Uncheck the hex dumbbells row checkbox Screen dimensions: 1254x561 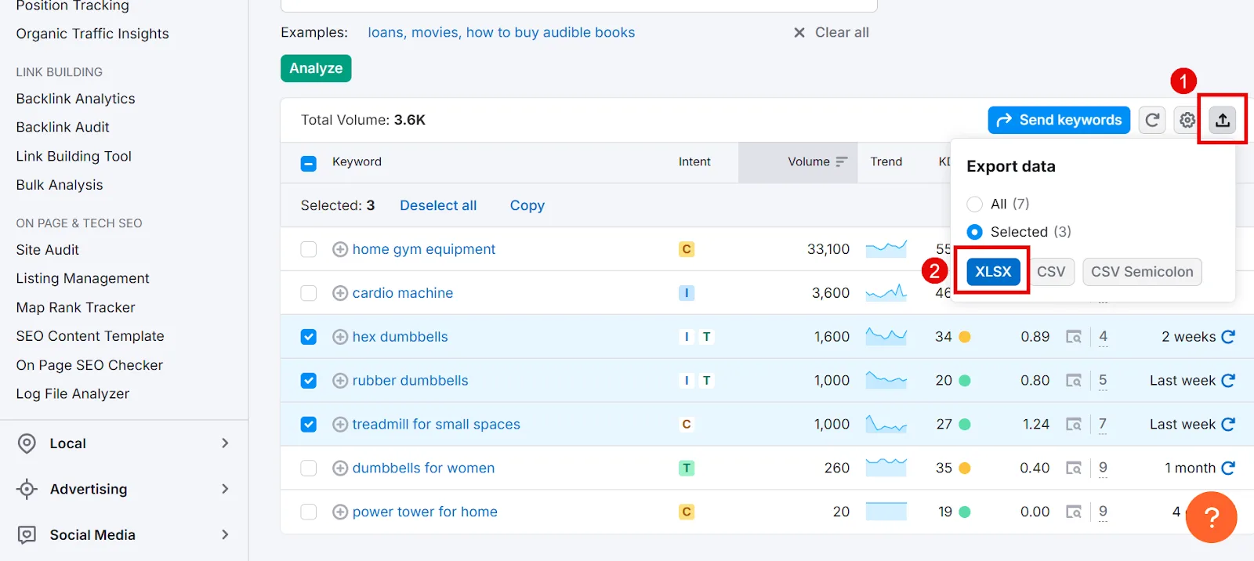click(x=309, y=337)
